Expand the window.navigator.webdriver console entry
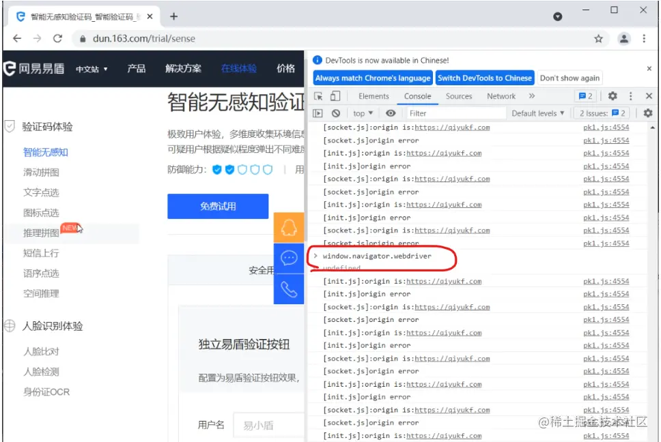Viewport: 661px width, 442px height. tap(315, 256)
